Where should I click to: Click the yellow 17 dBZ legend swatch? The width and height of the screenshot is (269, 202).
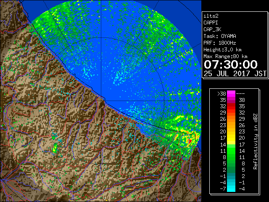[231, 138]
